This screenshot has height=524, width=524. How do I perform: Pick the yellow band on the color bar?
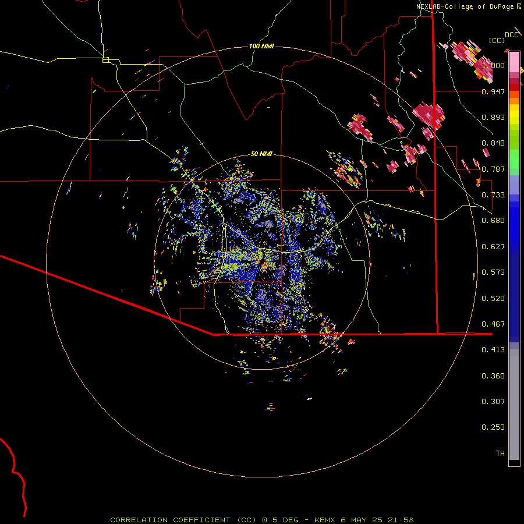[x=514, y=114]
